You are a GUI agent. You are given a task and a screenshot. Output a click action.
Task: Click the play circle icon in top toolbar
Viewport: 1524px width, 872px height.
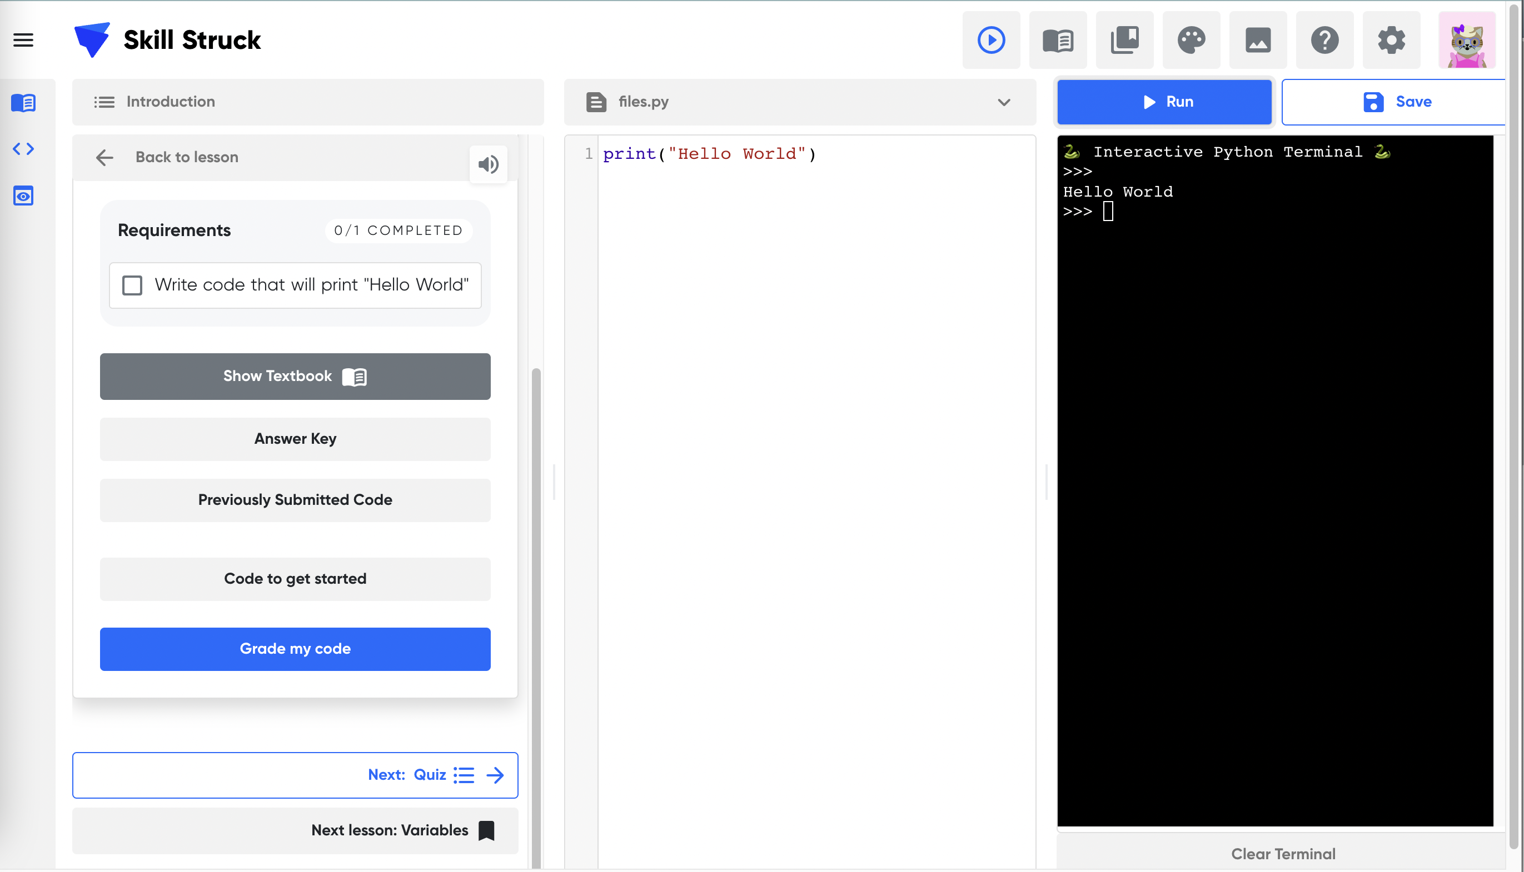(x=990, y=40)
